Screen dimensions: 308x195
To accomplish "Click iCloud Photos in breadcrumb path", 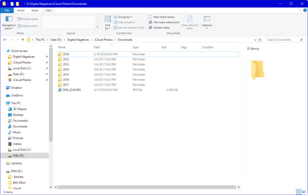I will [103, 40].
